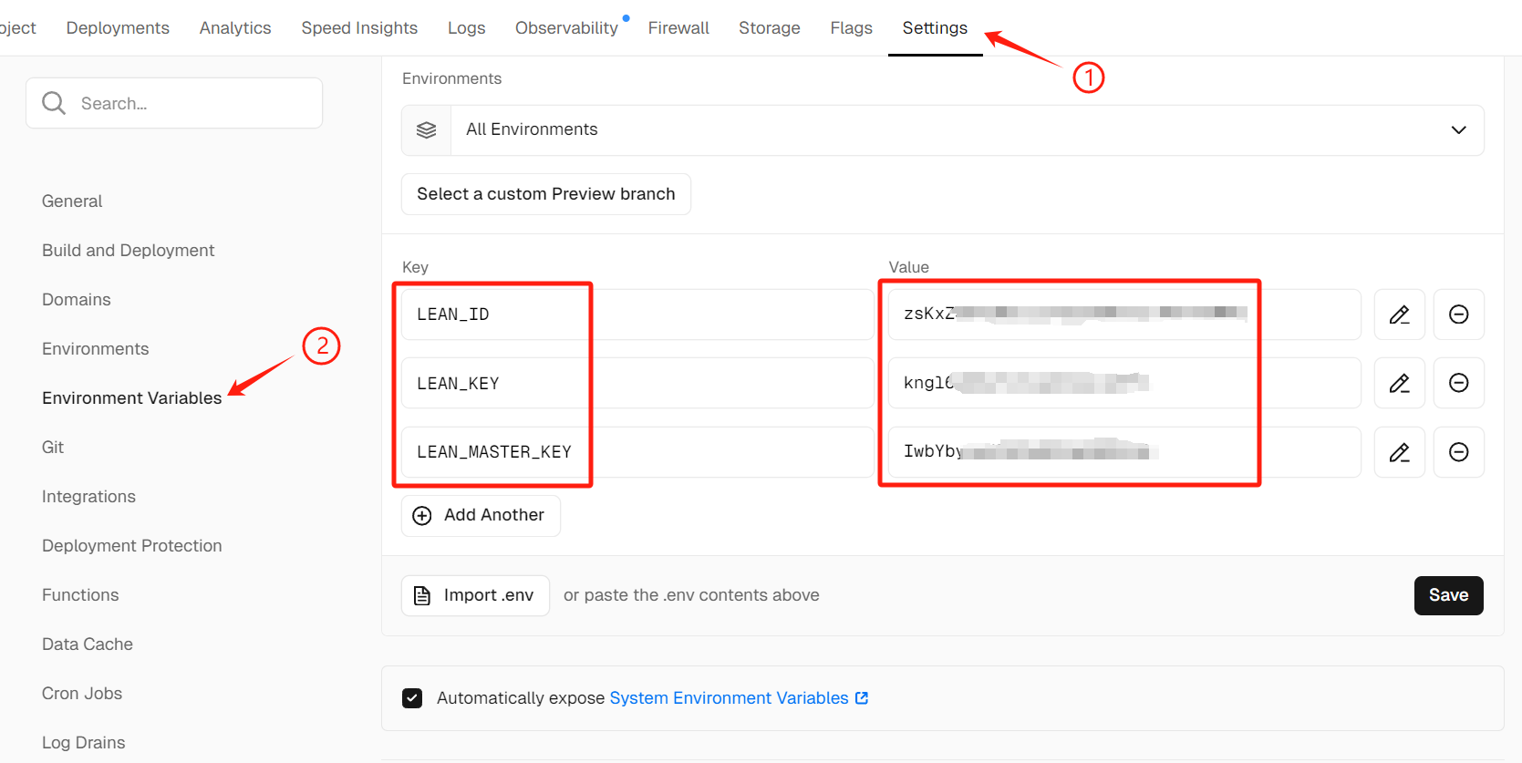Expand the All Environments dropdown
The width and height of the screenshot is (1522, 763).
941,130
